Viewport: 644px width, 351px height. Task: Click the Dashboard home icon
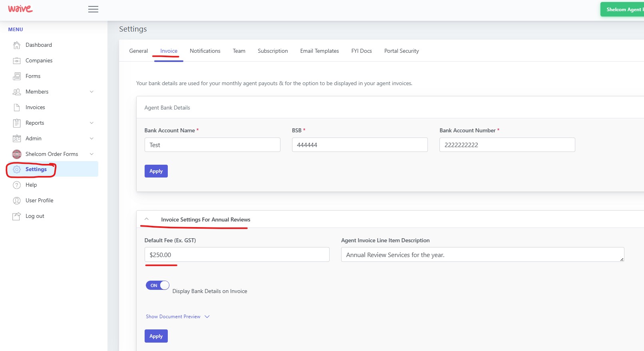[17, 45]
